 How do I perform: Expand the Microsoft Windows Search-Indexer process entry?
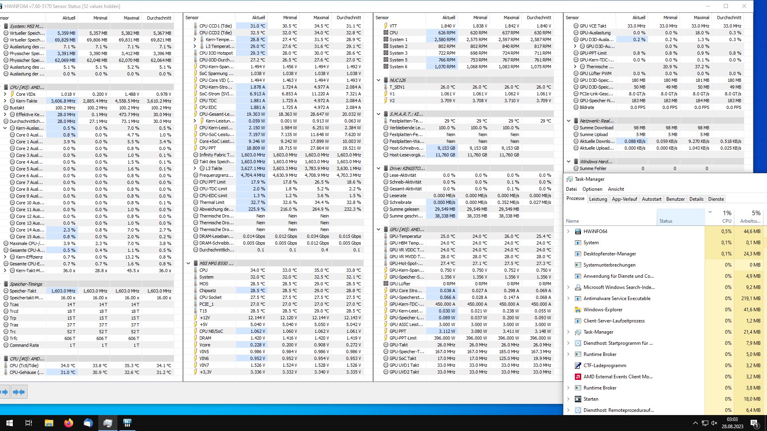tap(569, 287)
